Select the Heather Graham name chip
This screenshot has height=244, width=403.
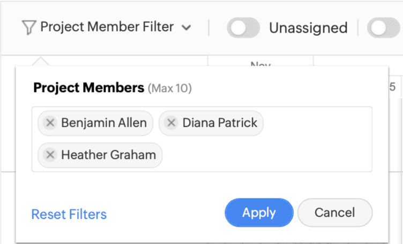coord(108,155)
